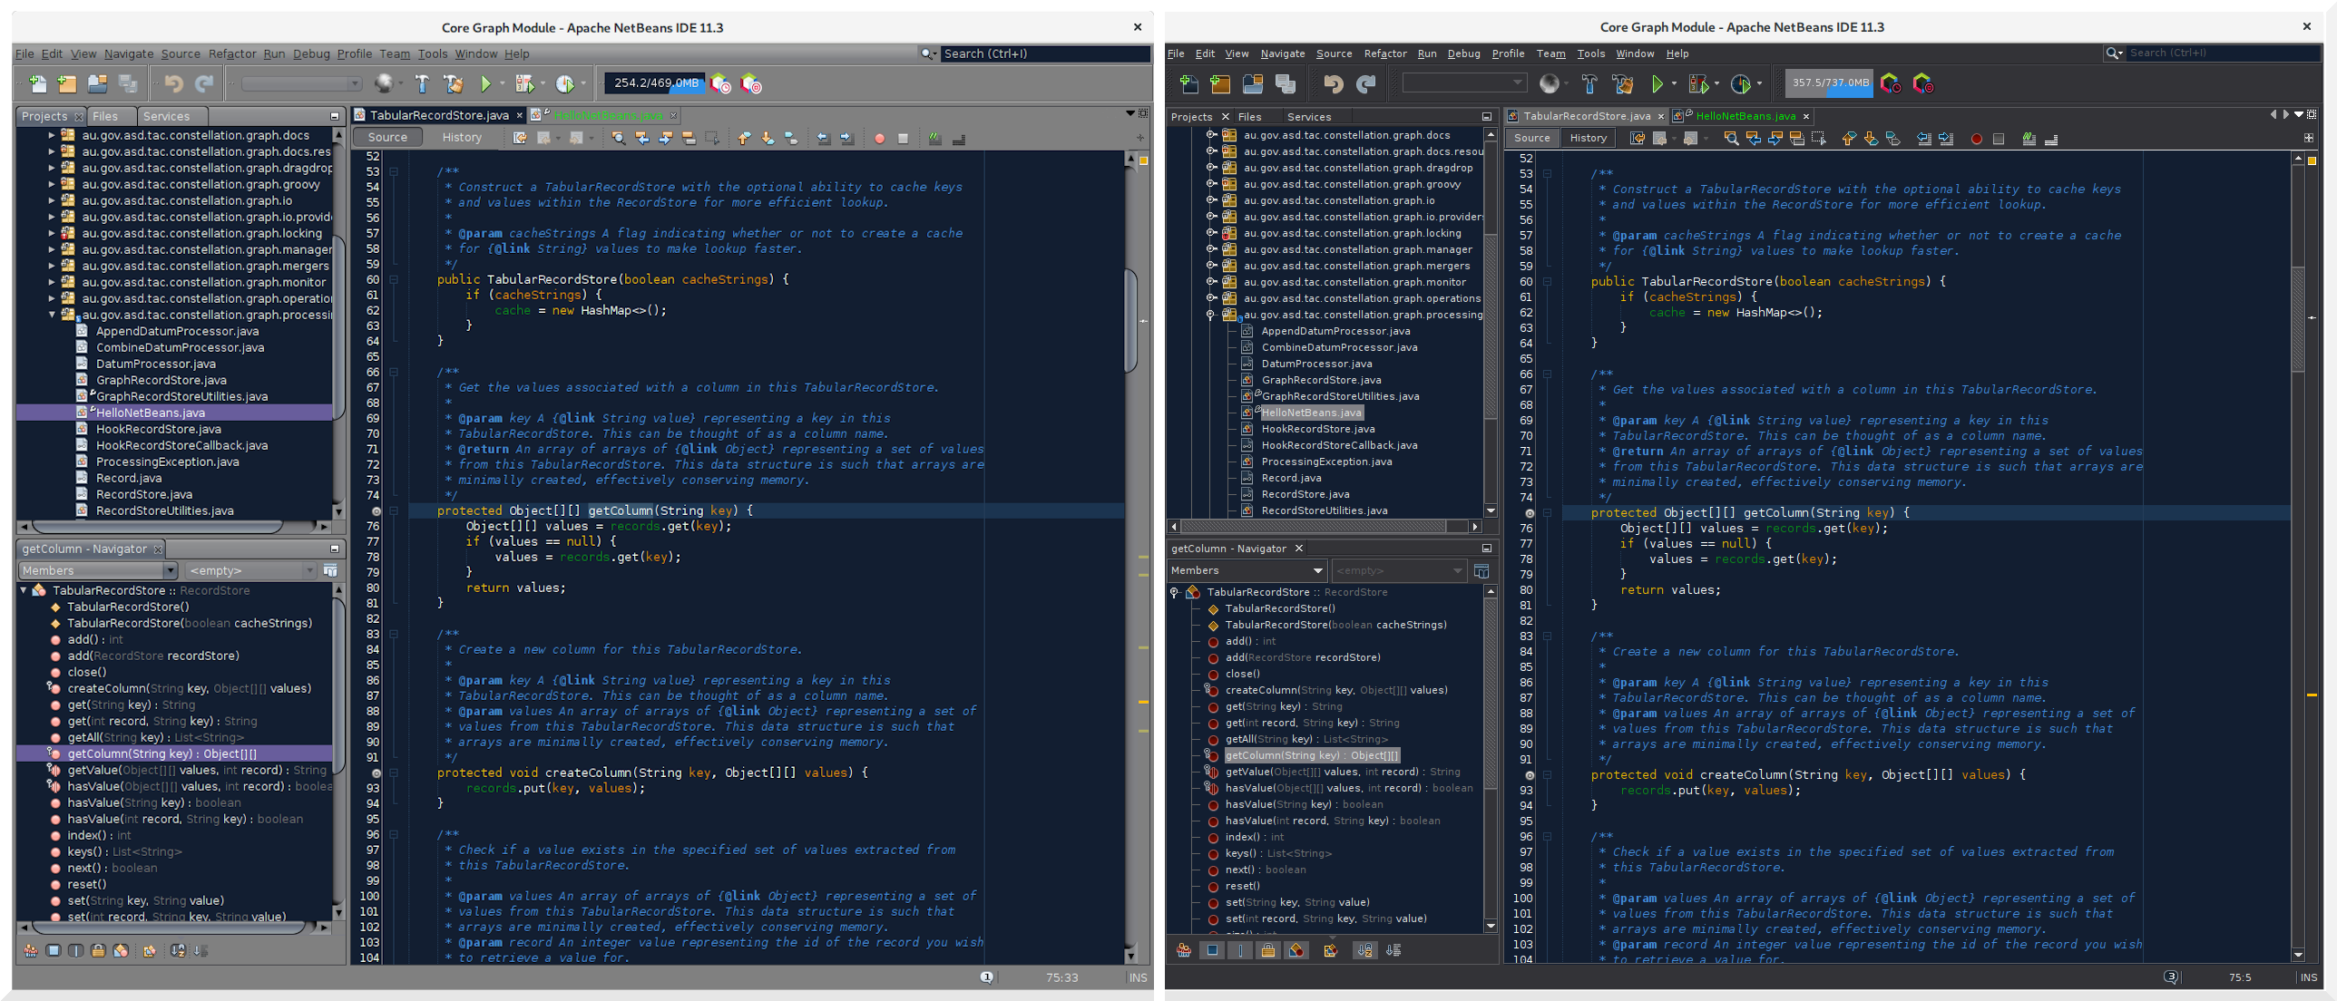Image resolution: width=2337 pixels, height=1001 pixels.
Task: Click Clean and Build icon in right window
Action: (1622, 84)
